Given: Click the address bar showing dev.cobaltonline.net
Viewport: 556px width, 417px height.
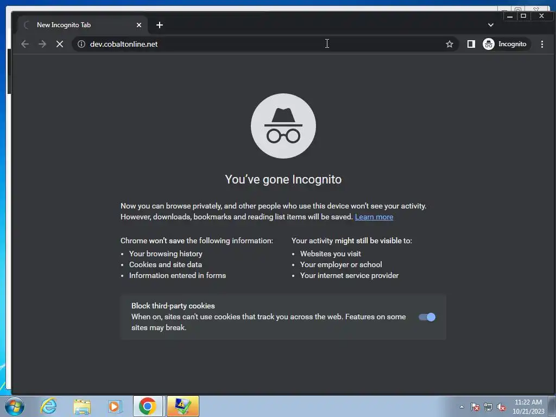Looking at the screenshot, I should click(264, 44).
